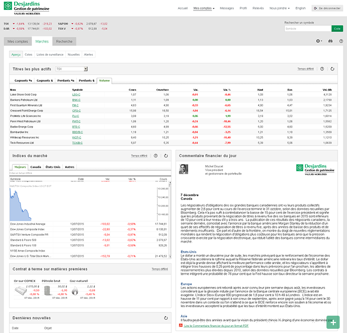Screen dimensions: 347x333
Task: Select the Aperçu sub-tab
Action: (16, 55)
